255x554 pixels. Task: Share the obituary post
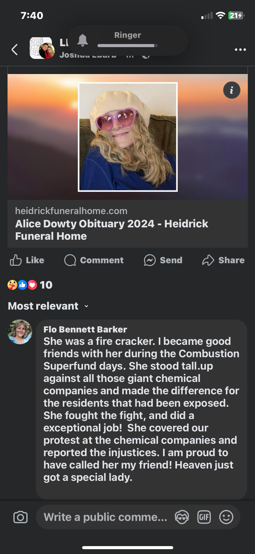click(223, 260)
